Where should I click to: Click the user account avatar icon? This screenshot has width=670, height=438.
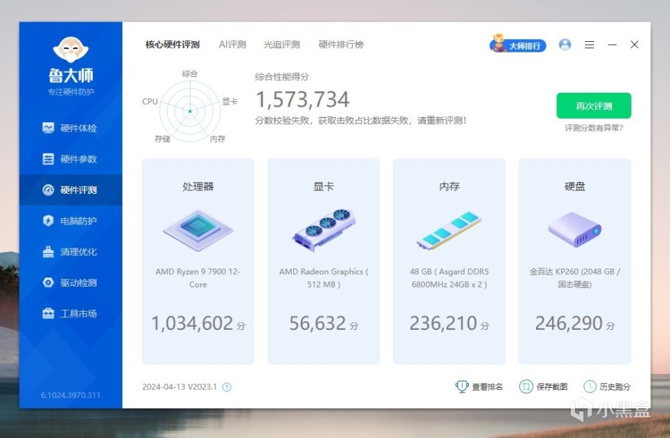point(565,45)
